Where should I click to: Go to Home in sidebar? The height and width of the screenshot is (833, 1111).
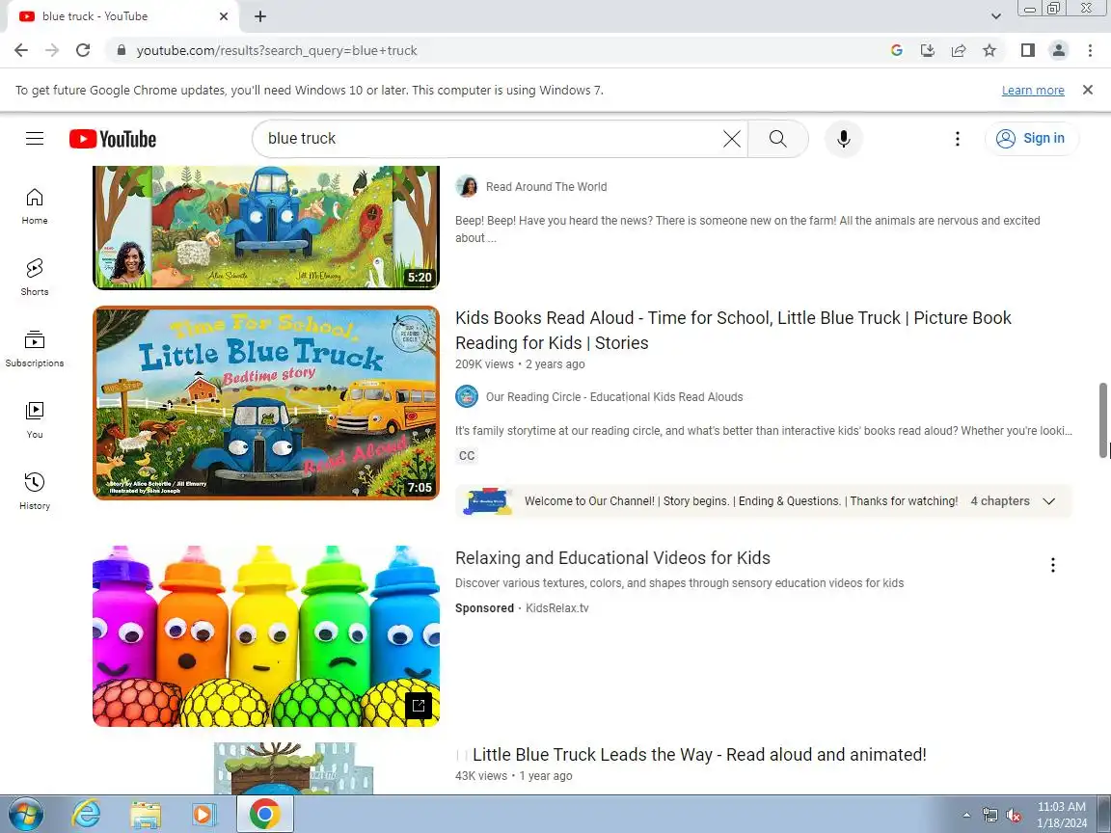(x=35, y=206)
